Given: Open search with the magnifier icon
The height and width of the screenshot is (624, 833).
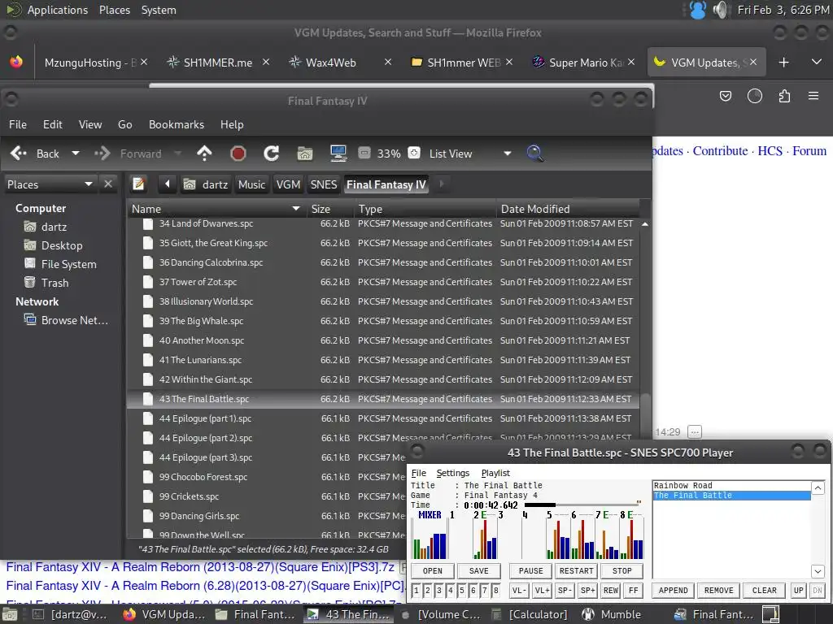Looking at the screenshot, I should pos(534,154).
